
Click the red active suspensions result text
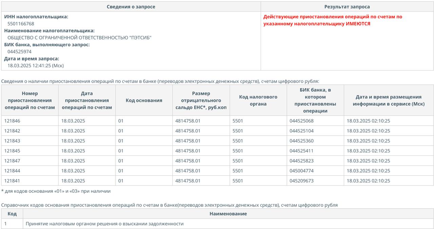[x=333, y=20]
